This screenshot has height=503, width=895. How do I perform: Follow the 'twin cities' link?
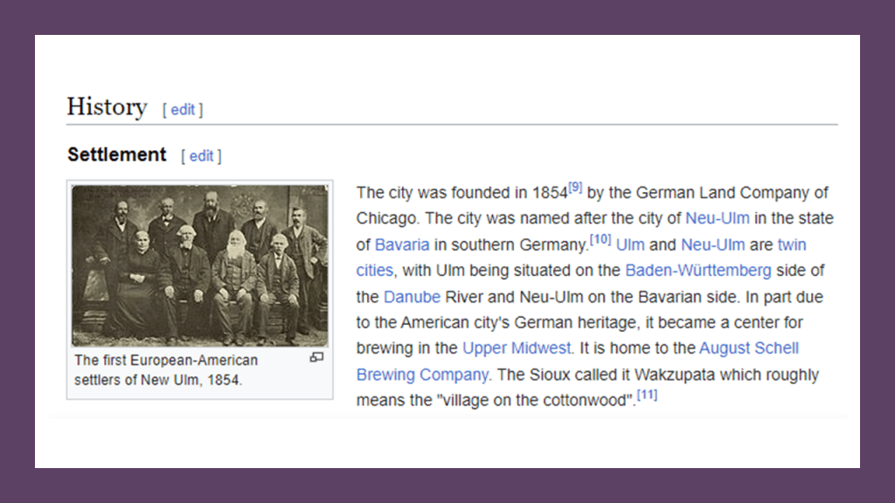[791, 245]
